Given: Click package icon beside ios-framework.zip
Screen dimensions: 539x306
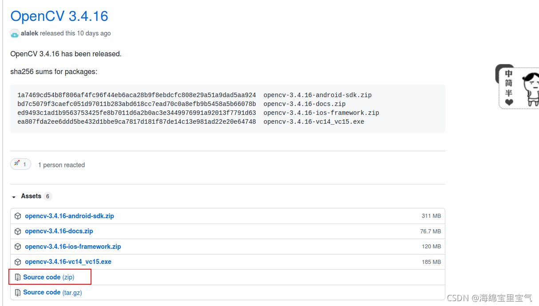Looking at the screenshot, I should click(x=18, y=247).
